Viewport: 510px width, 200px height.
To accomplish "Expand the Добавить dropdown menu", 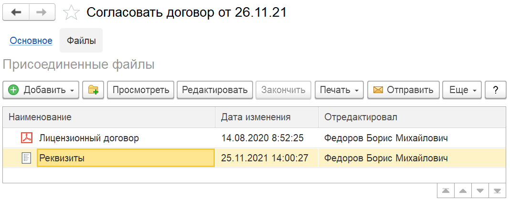I will click(x=41, y=90).
